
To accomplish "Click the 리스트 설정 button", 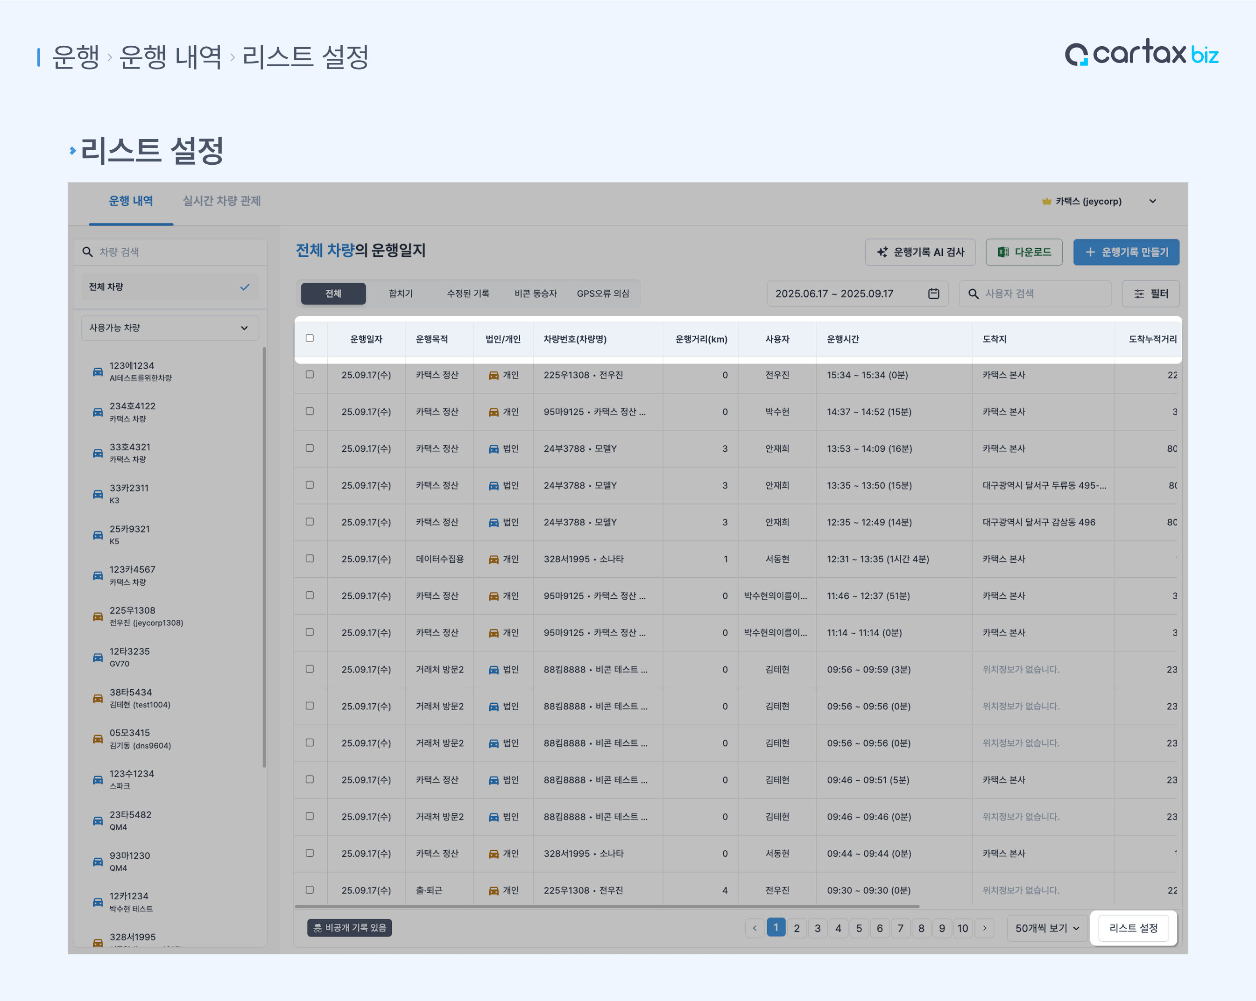I will pos(1133,928).
